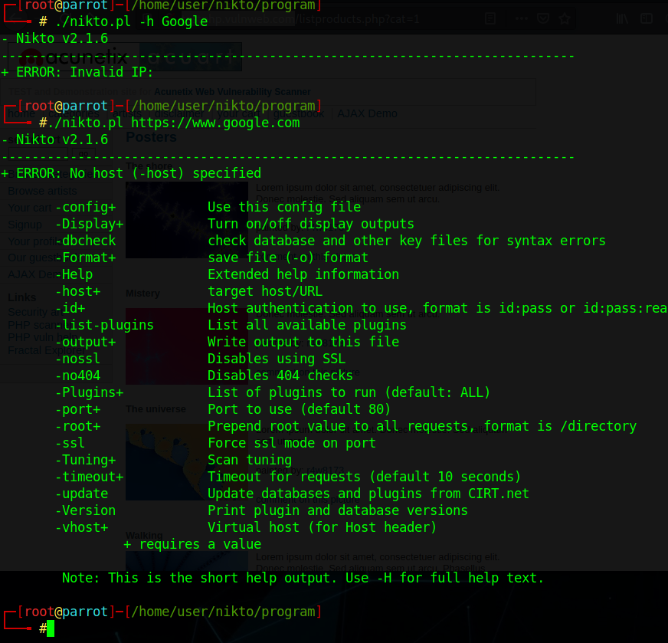Click the '-update' option text
This screenshot has width=668, height=643.
tap(81, 494)
